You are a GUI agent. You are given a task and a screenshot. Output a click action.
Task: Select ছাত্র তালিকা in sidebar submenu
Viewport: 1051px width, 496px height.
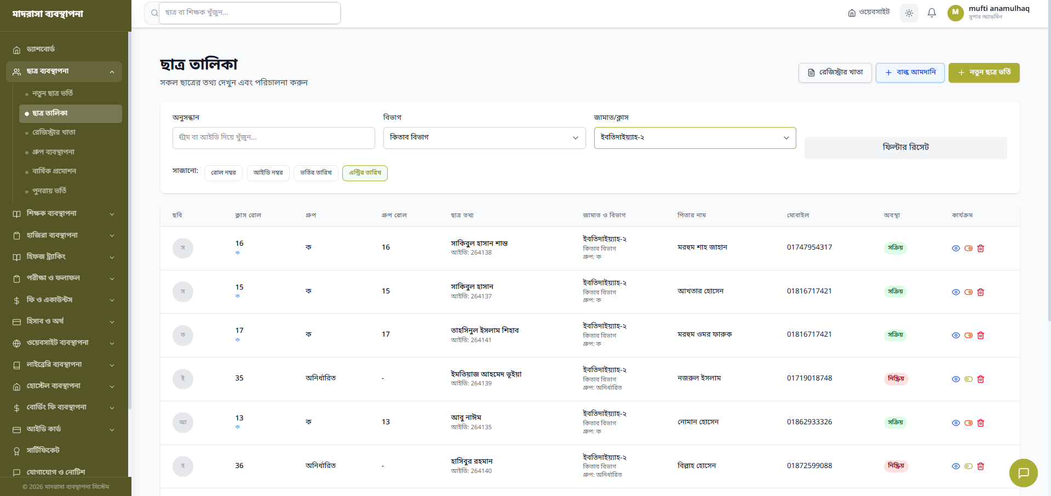coord(71,114)
